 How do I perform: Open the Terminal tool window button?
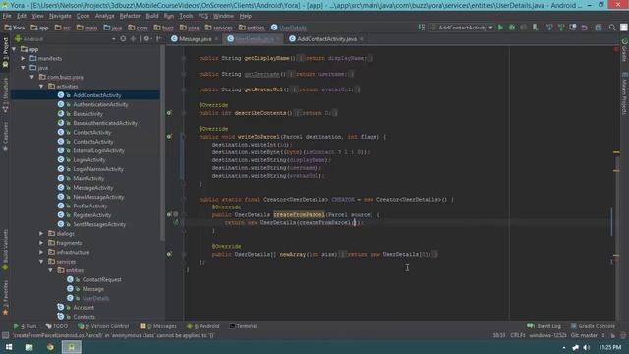243,326
